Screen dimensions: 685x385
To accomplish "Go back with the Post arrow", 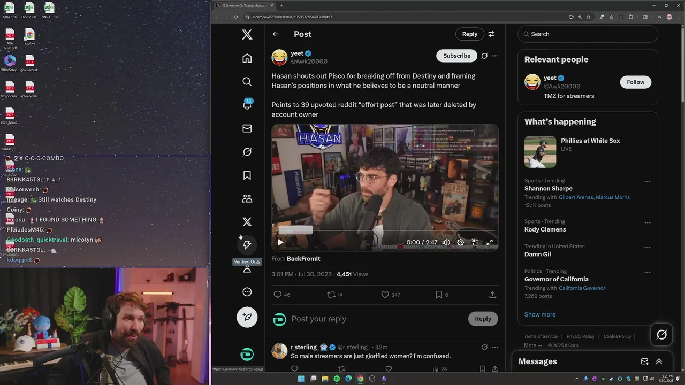I will [276, 34].
